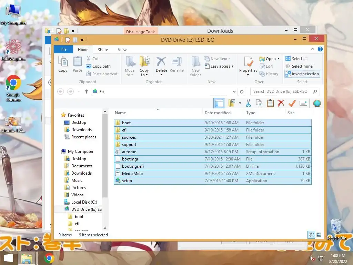353x265 pixels.
Task: Open the Copy to dropdown
Action: click(x=144, y=67)
